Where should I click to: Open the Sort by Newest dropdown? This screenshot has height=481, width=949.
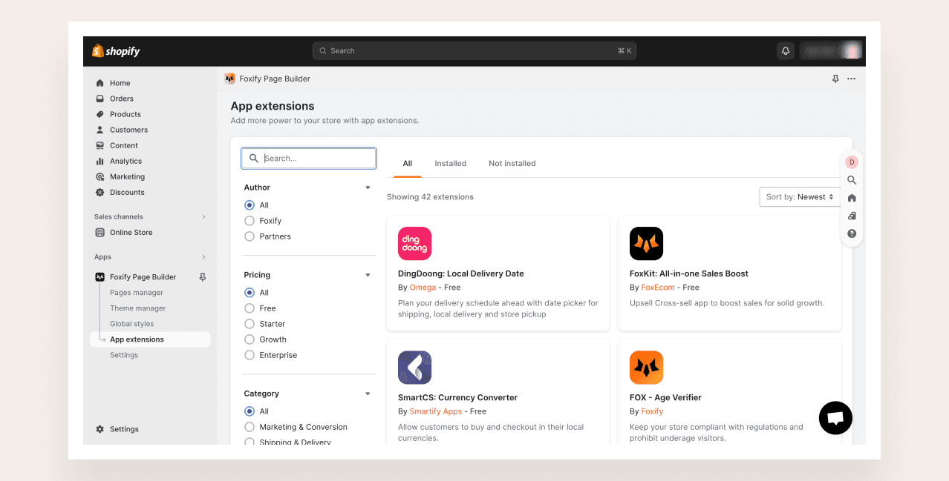pyautogui.click(x=800, y=197)
